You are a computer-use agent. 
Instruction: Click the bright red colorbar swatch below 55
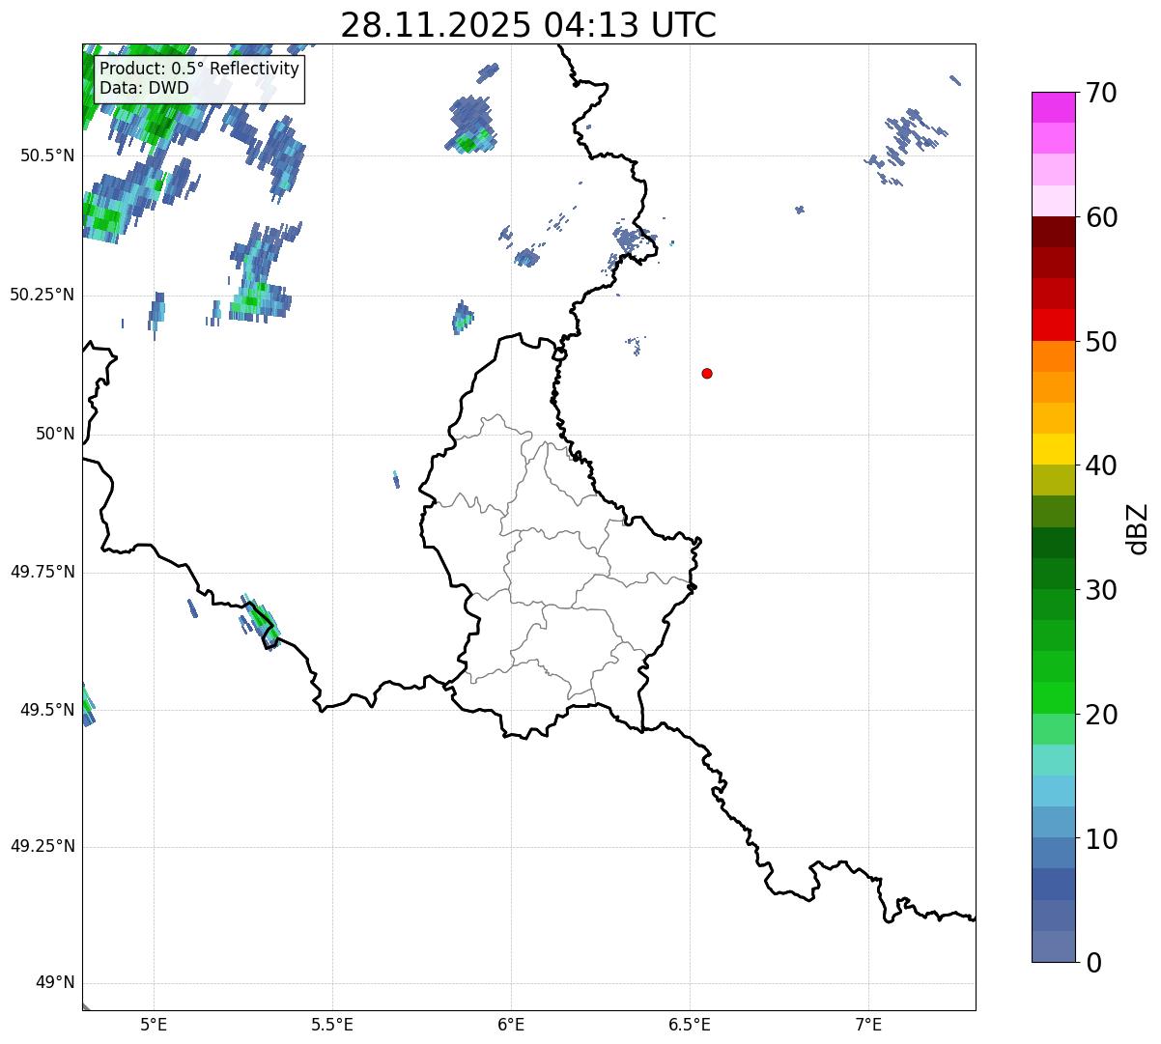click(x=1054, y=324)
